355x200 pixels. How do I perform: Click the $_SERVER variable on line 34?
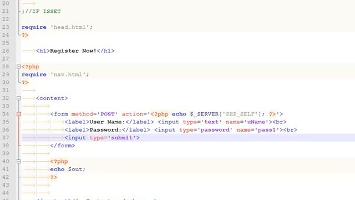[x=204, y=114]
